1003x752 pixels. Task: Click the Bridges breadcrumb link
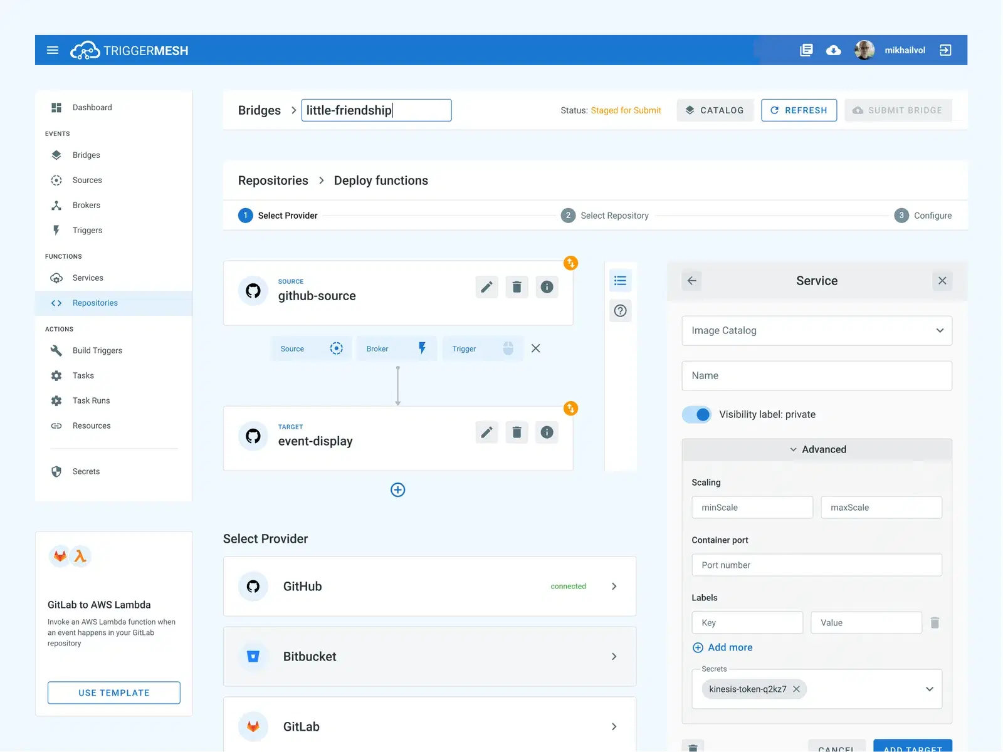[x=260, y=110]
